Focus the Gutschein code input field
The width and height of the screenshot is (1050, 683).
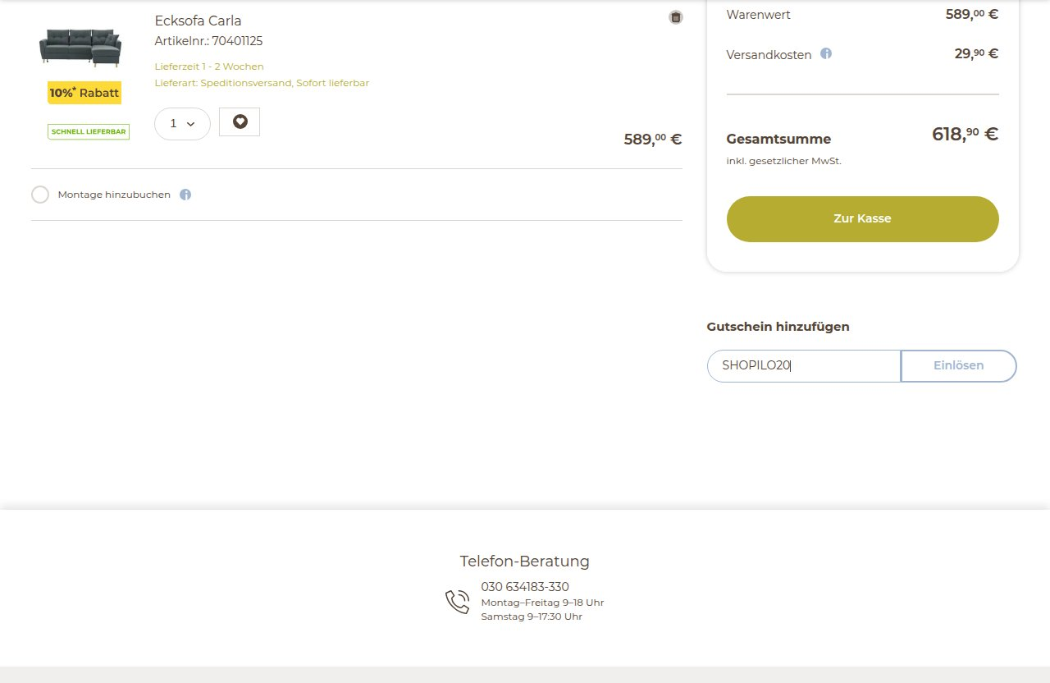804,366
